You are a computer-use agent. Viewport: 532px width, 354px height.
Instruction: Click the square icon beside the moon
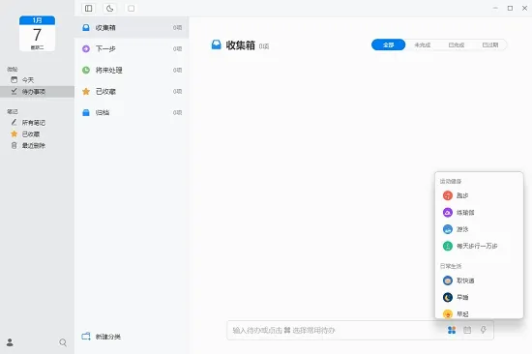click(x=131, y=9)
